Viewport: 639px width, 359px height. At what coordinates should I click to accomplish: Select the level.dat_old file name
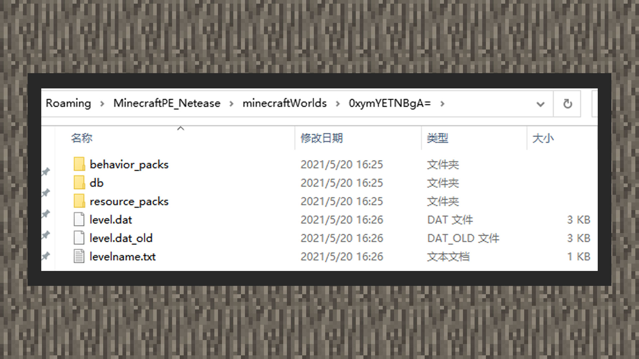coord(121,238)
